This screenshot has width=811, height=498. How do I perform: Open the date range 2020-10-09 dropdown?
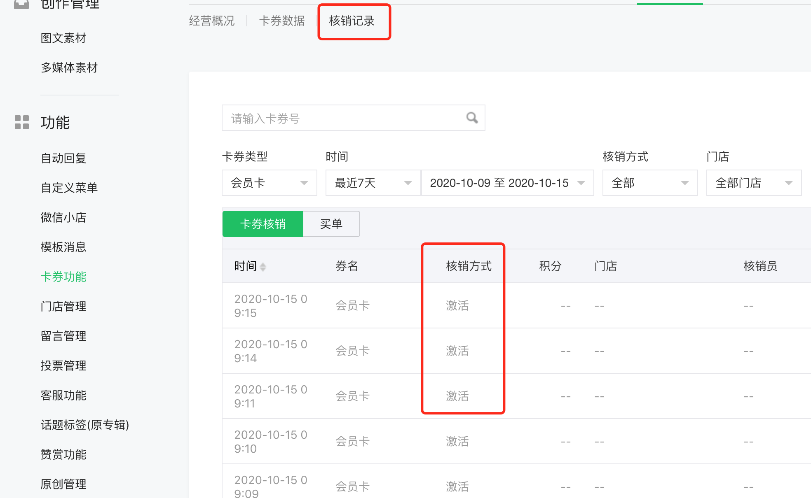pyautogui.click(x=507, y=183)
